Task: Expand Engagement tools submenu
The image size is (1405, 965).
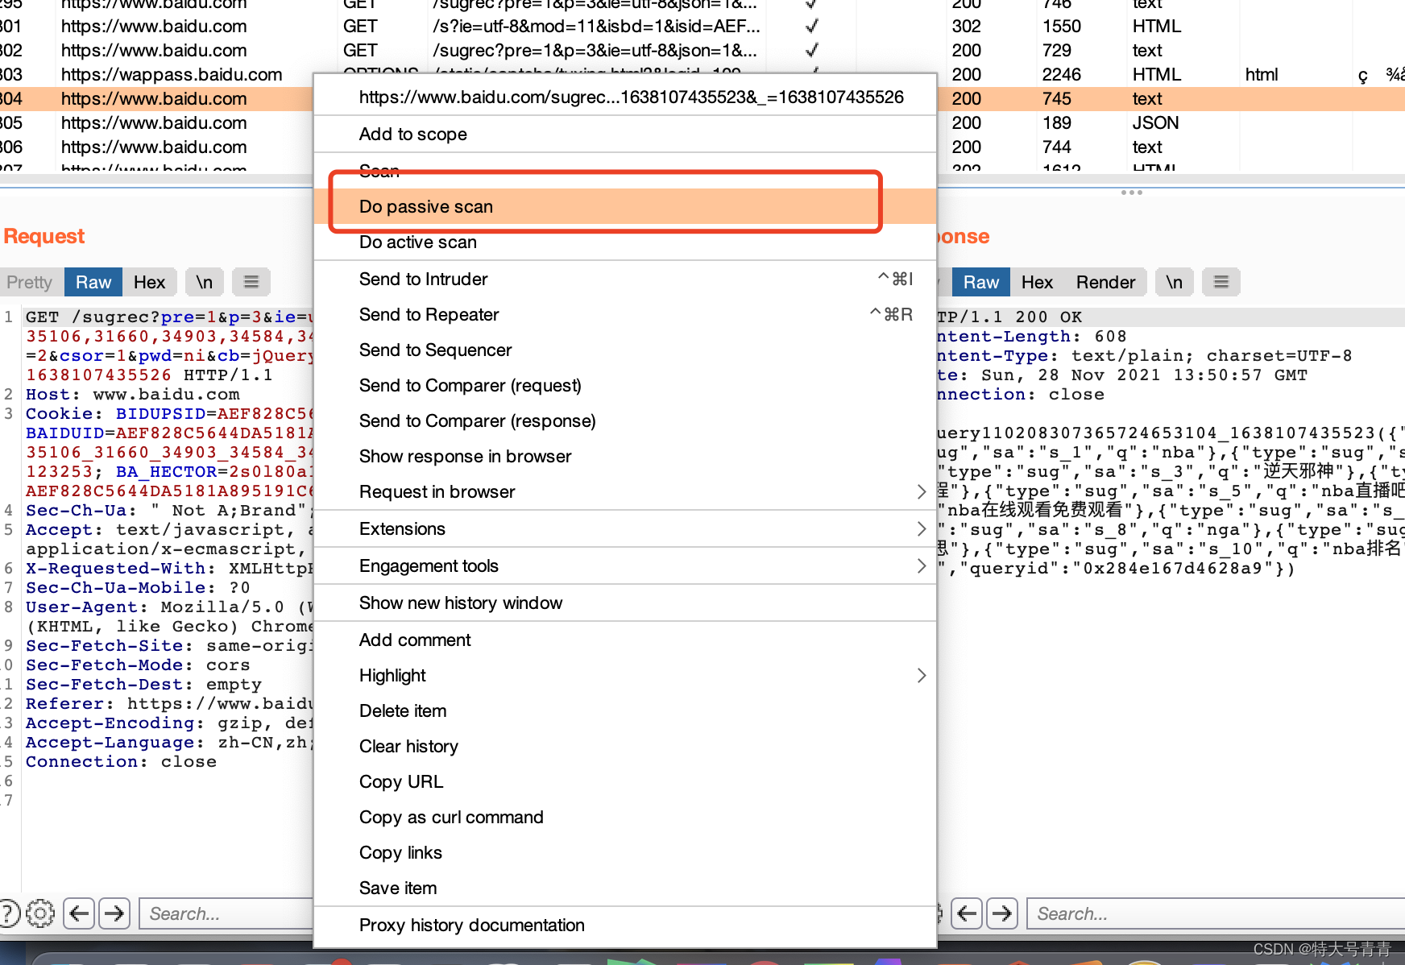Action: (x=625, y=565)
